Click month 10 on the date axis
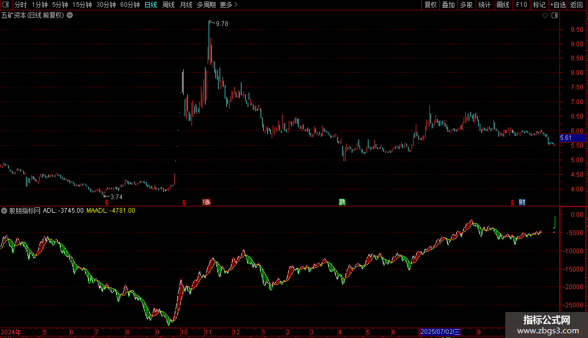This screenshot has width=588, height=338. coord(184,332)
